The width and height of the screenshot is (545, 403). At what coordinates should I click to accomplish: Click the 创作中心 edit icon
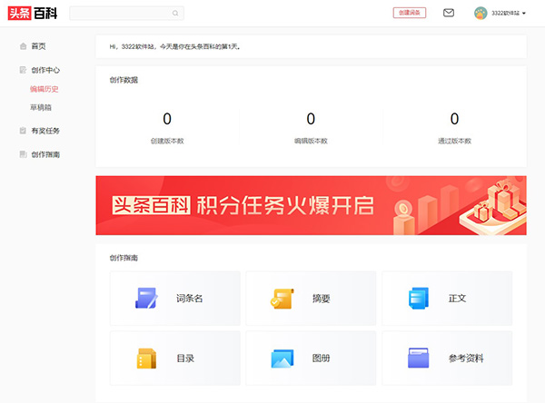[x=23, y=70]
